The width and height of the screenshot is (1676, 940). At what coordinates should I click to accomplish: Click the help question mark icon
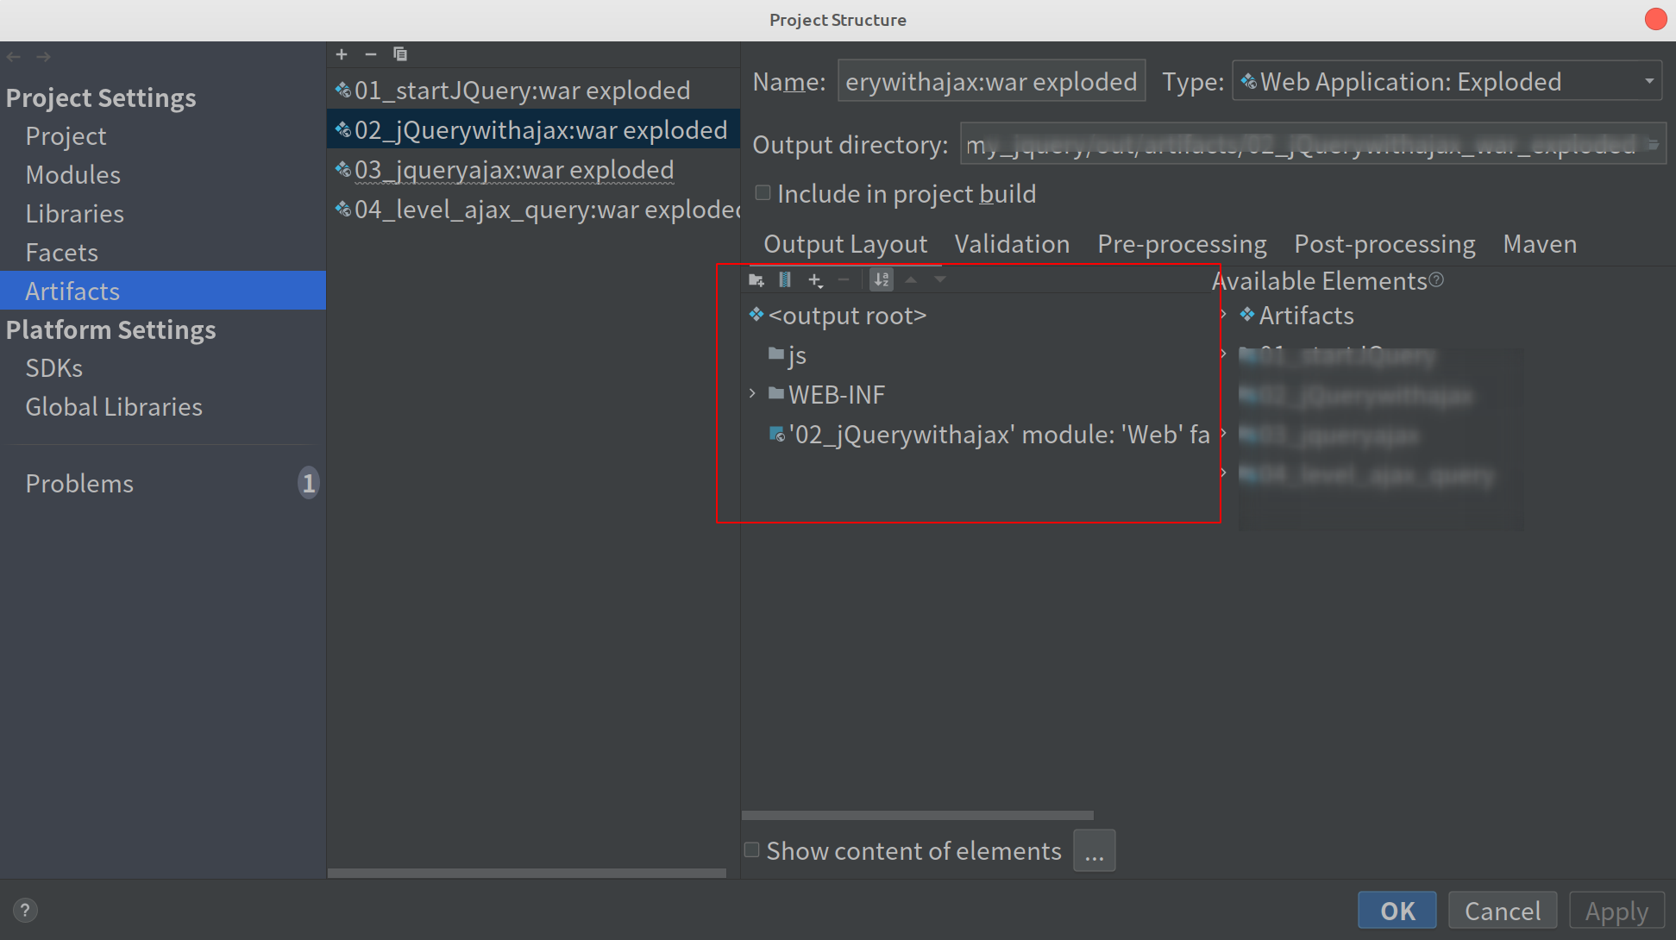25,910
